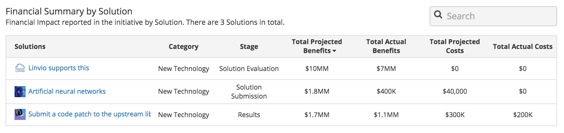Click the $10MM projected benefits cell
The height and width of the screenshot is (133, 564).
317,69
